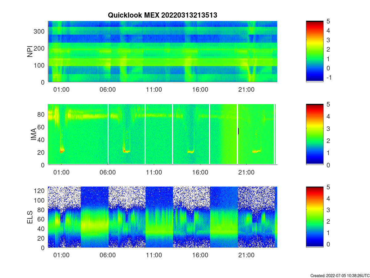The image size is (370, 278).
Task: Click the 06:00 tick under NPI plot
Action: [x=108, y=90]
